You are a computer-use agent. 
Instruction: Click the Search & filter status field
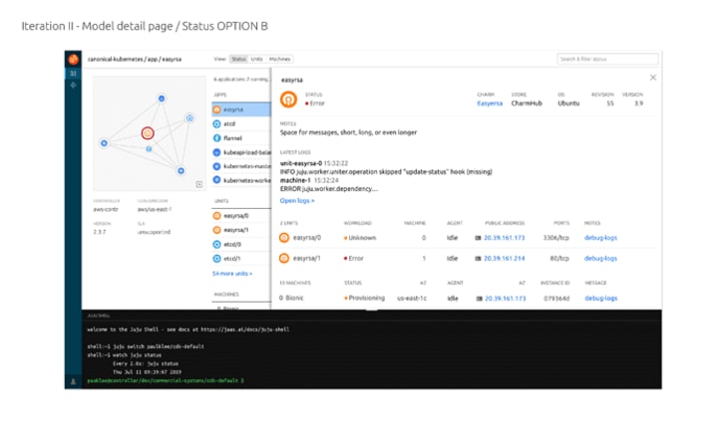(607, 59)
